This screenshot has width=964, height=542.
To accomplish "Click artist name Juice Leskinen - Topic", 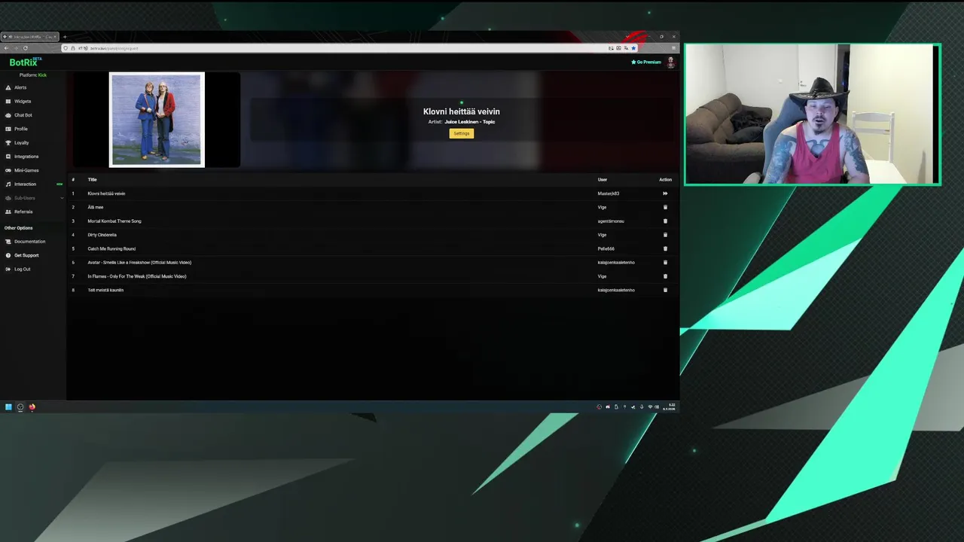I will 470,122.
